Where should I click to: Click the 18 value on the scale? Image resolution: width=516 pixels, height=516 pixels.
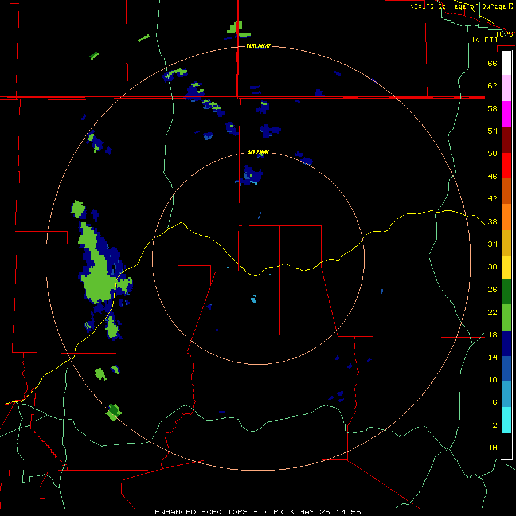click(x=492, y=335)
